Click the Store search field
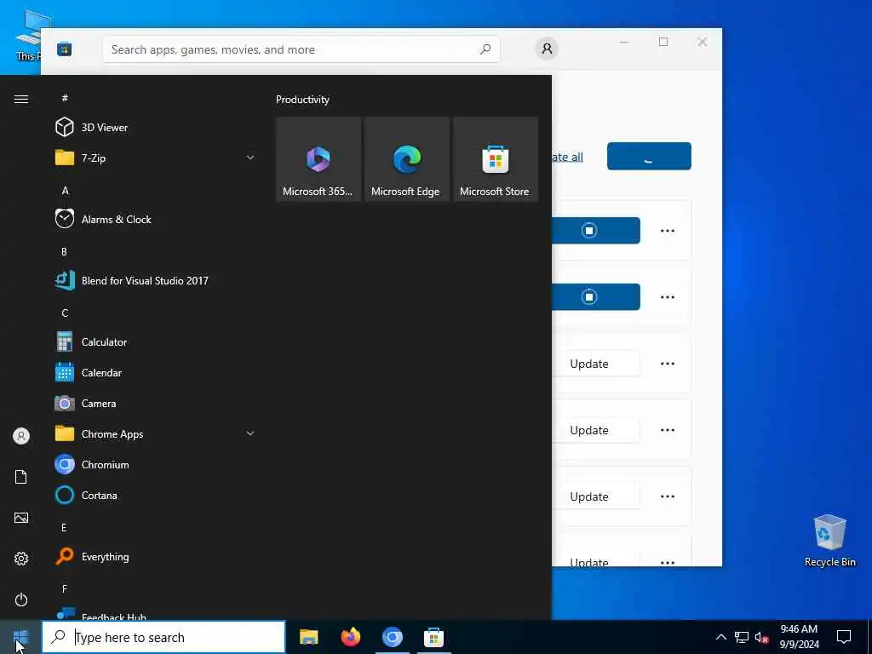 [x=301, y=49]
